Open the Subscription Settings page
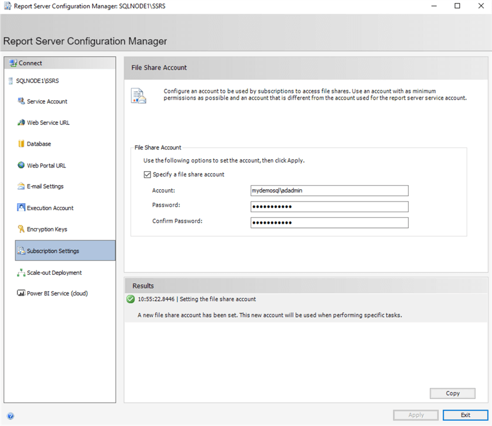 tap(53, 251)
